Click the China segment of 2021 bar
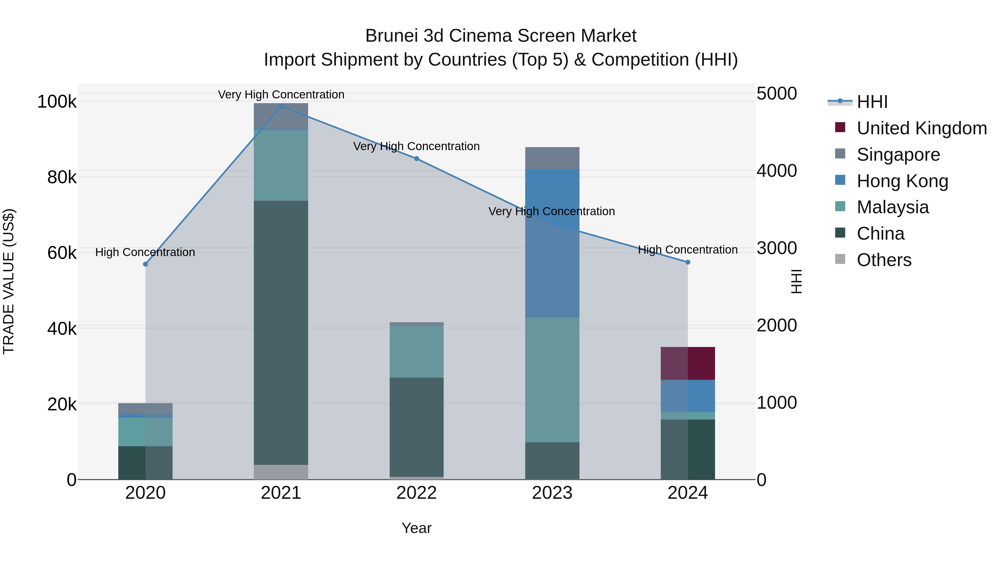 tap(281, 333)
